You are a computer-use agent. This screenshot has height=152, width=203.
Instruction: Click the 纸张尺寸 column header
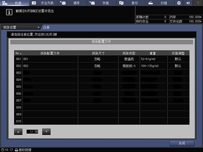[98, 53]
